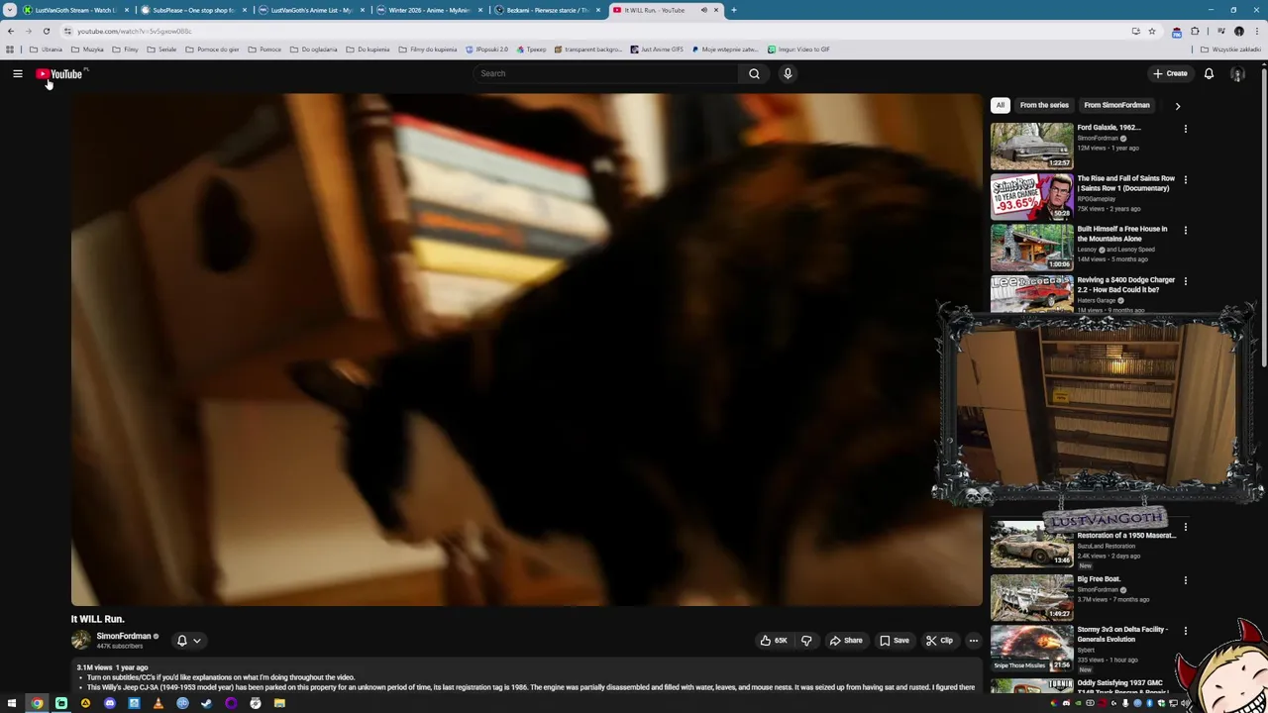Open SimonFordman channel name link

coord(123,636)
